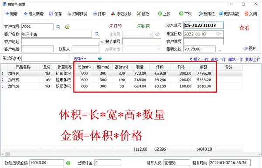Screen dimensions: 262x168
Task: Click the search icon beside 客户名称
Action: (x=97, y=34)
